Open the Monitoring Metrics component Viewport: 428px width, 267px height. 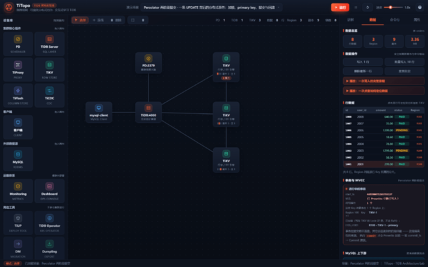point(18,191)
